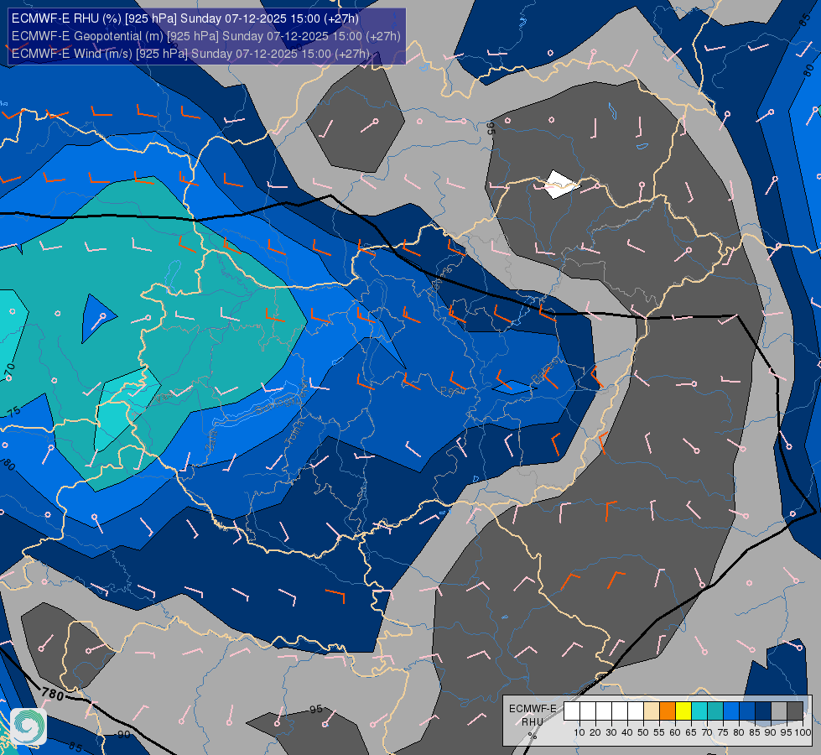The image size is (821, 755).
Task: Click the 75 humidity contour label on map
Action: click(x=13, y=411)
